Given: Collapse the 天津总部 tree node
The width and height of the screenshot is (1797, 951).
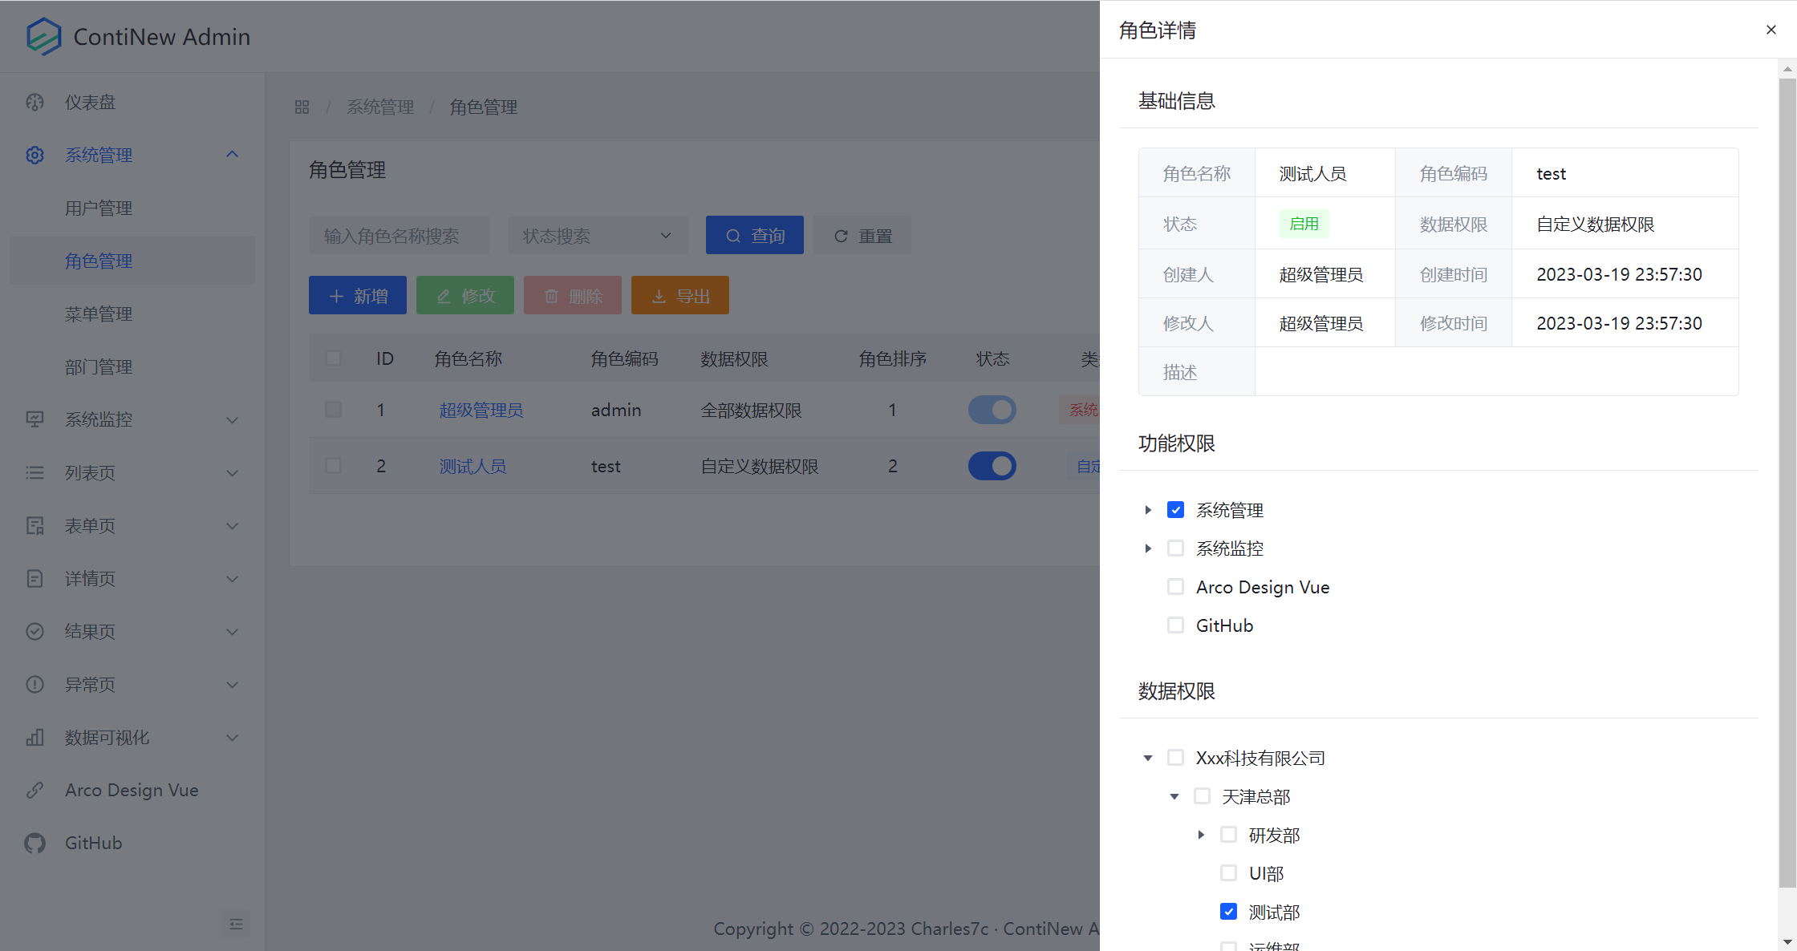Looking at the screenshot, I should [1174, 795].
